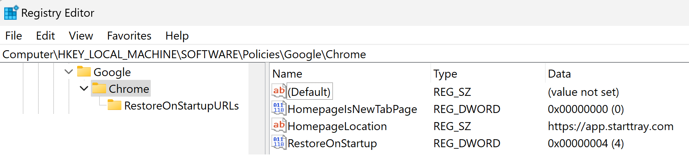The height and width of the screenshot is (159, 689).
Task: Click the REG_SZ type of (Default)
Action: (x=452, y=92)
